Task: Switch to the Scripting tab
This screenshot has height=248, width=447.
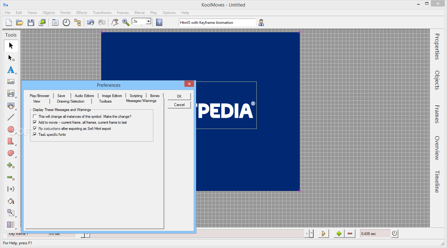Action: coord(136,96)
